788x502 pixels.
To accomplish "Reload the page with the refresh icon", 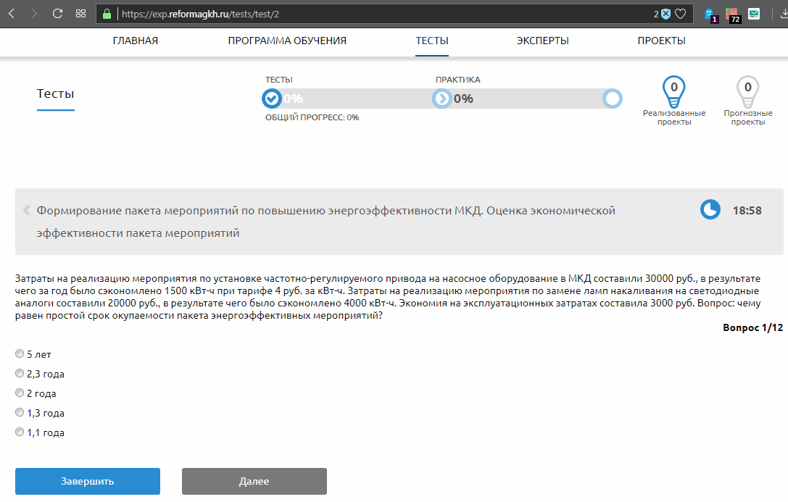I will tap(58, 14).
